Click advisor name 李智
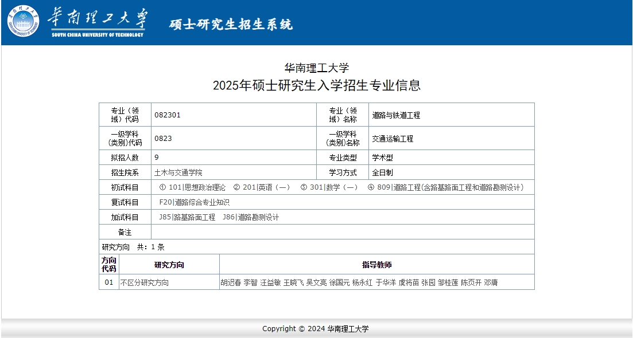This screenshot has height=338, width=633. pyautogui.click(x=250, y=282)
